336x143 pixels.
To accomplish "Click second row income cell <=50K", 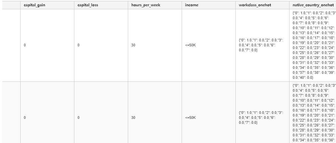I will point(209,112).
